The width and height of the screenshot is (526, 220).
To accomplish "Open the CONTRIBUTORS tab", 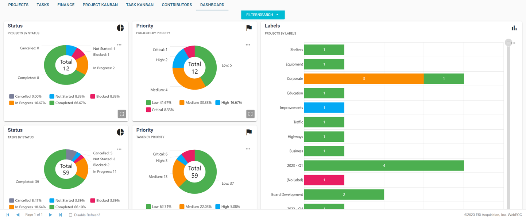I will pos(177,5).
